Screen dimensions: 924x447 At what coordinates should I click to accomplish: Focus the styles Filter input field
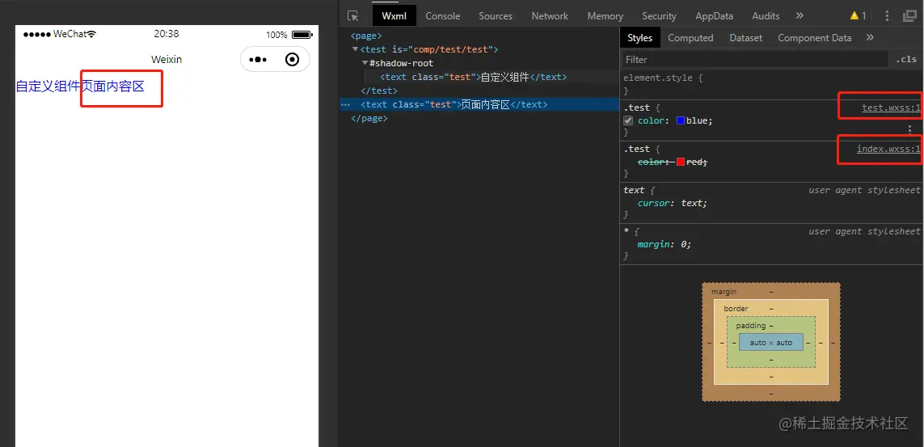coord(755,60)
